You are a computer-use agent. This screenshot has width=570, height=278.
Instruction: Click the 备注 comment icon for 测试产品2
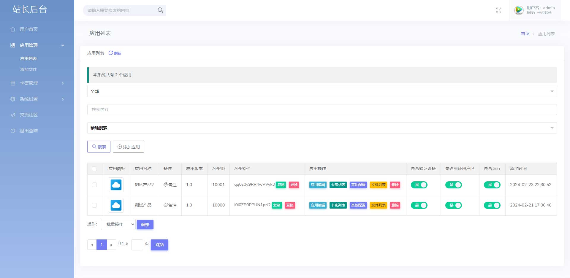[x=166, y=185]
